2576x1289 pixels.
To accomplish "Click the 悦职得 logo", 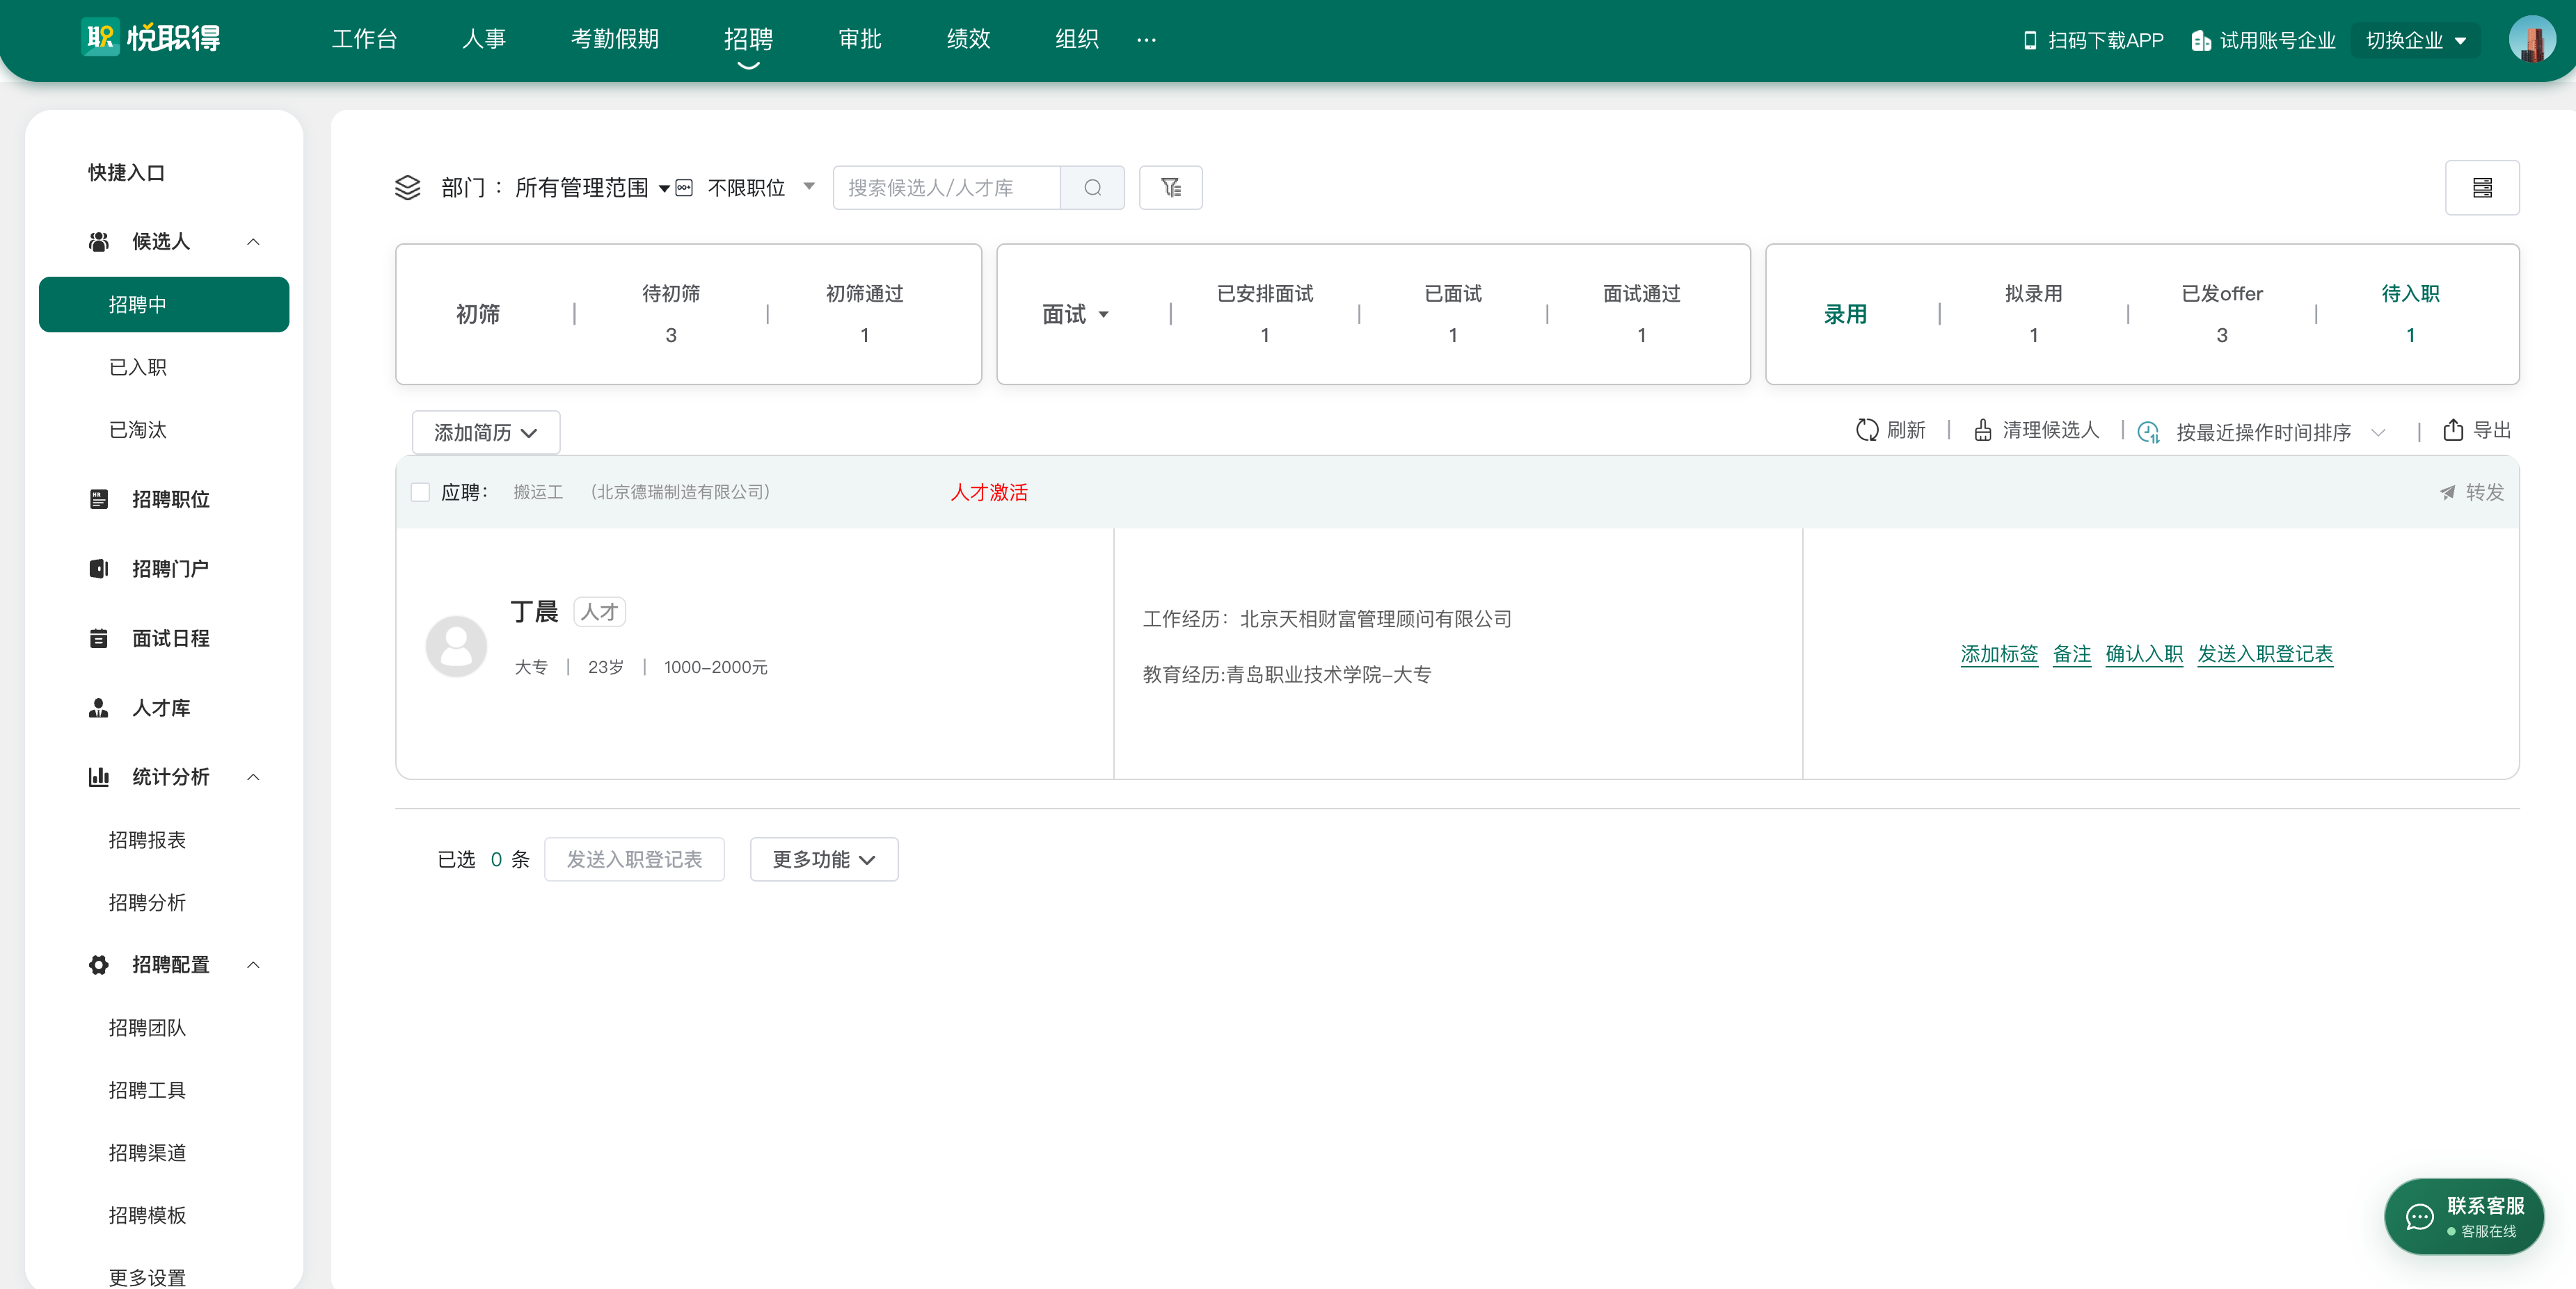I will (151, 38).
